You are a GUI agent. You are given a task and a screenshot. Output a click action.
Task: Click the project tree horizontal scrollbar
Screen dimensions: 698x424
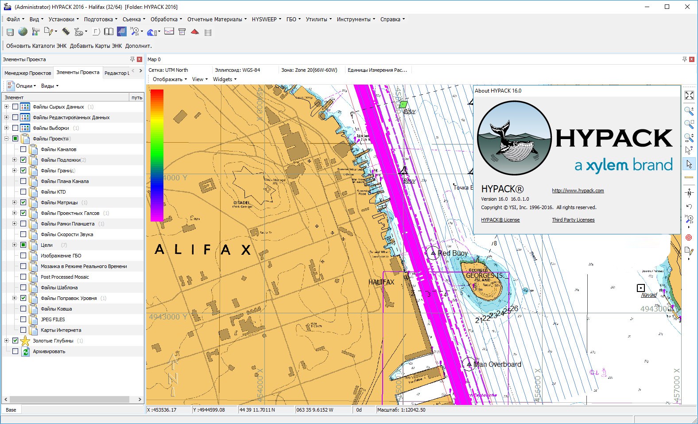click(x=73, y=399)
